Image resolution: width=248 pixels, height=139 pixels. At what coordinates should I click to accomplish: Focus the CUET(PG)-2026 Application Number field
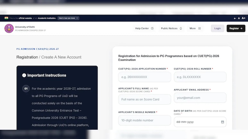[145, 77]
